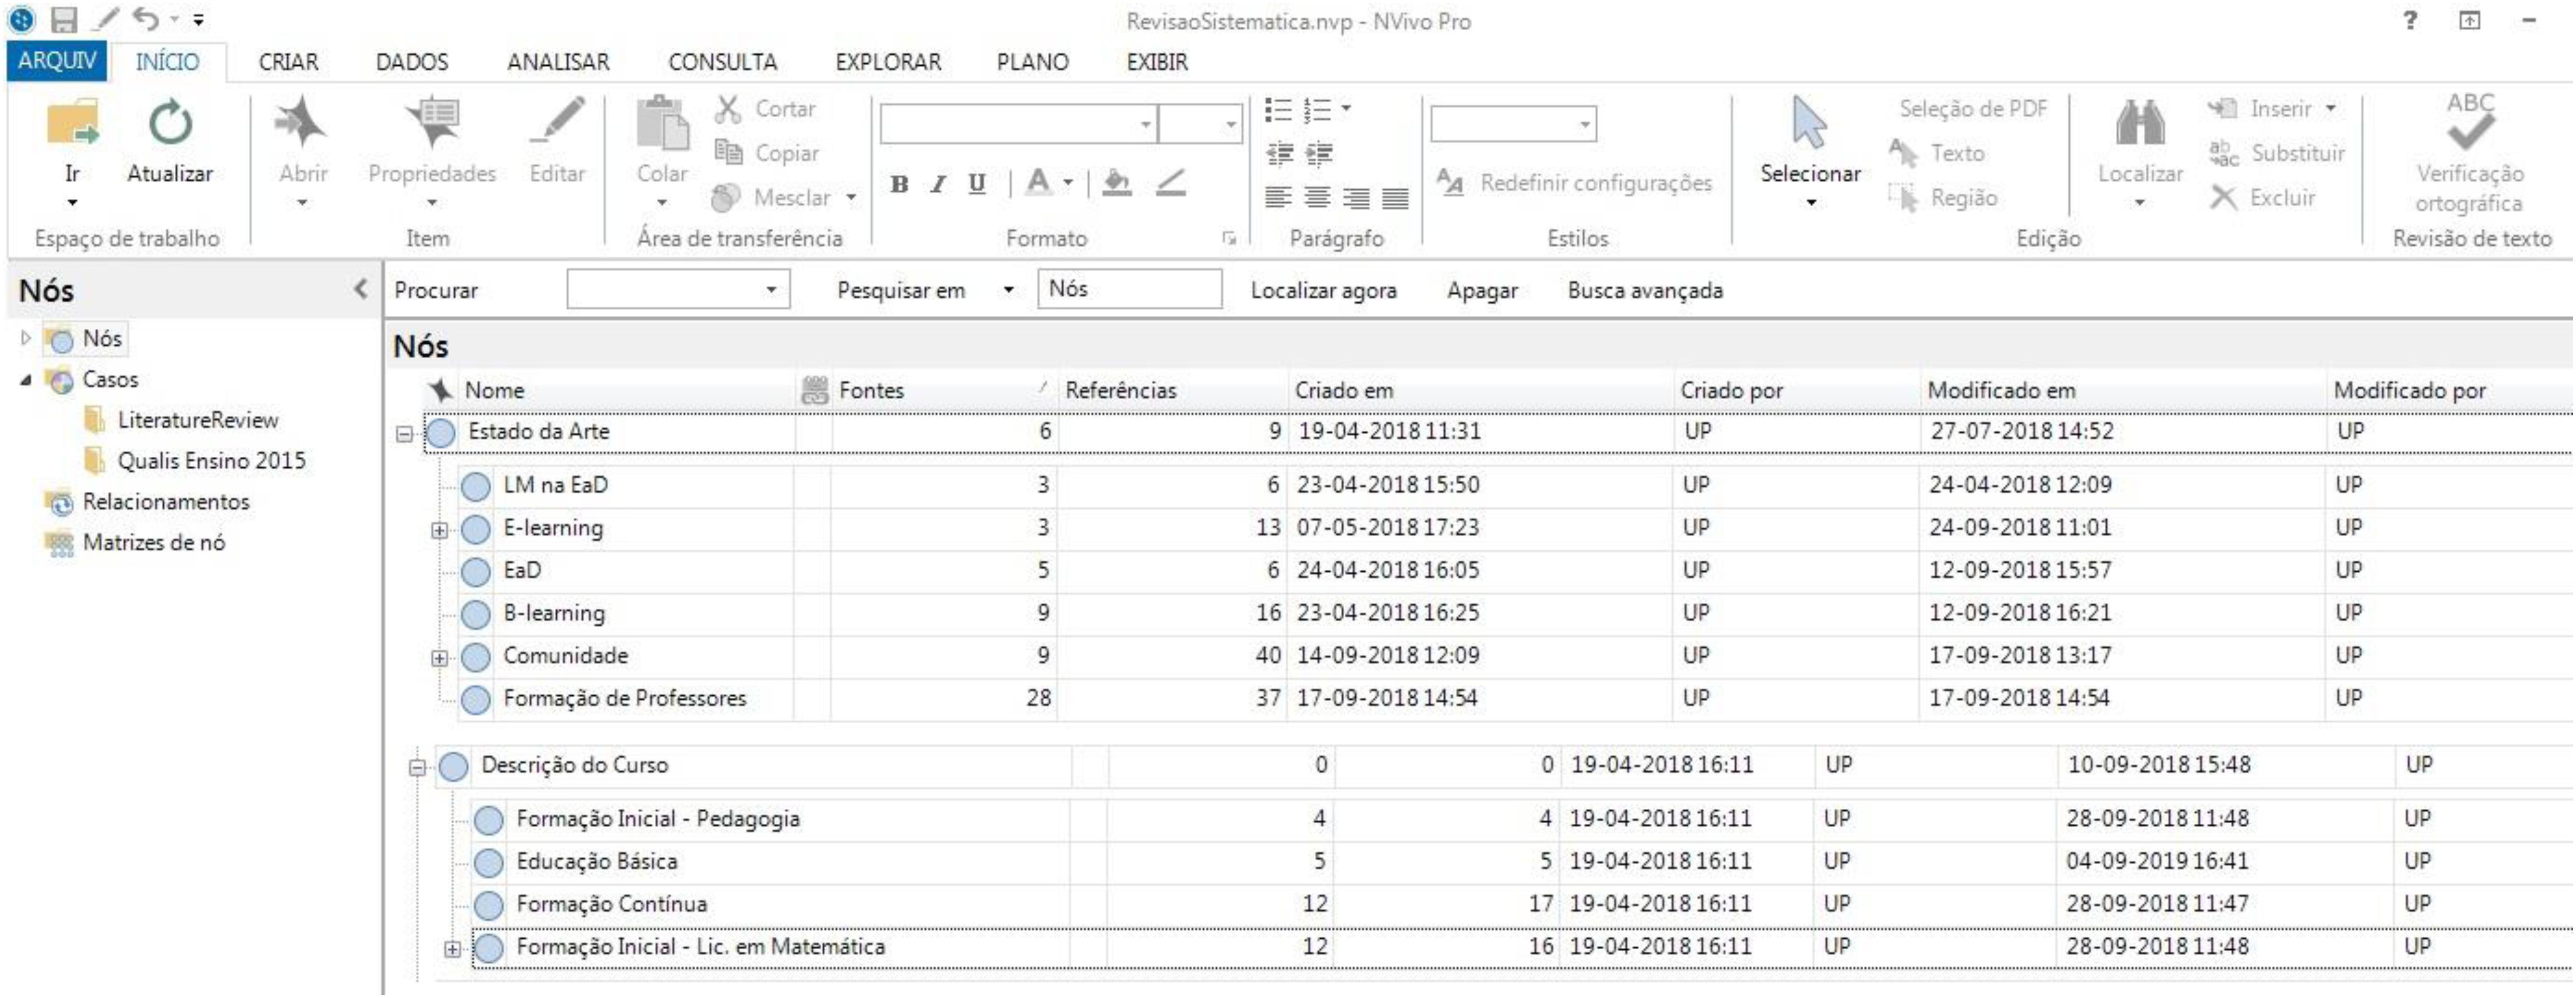Switch to the EXPLORAR tab

[x=888, y=62]
